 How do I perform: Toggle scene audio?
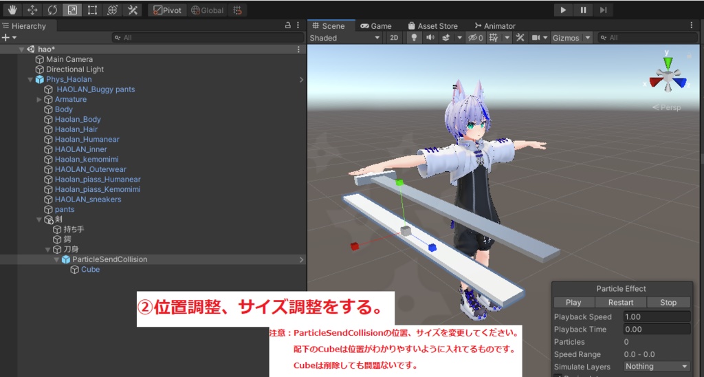430,38
